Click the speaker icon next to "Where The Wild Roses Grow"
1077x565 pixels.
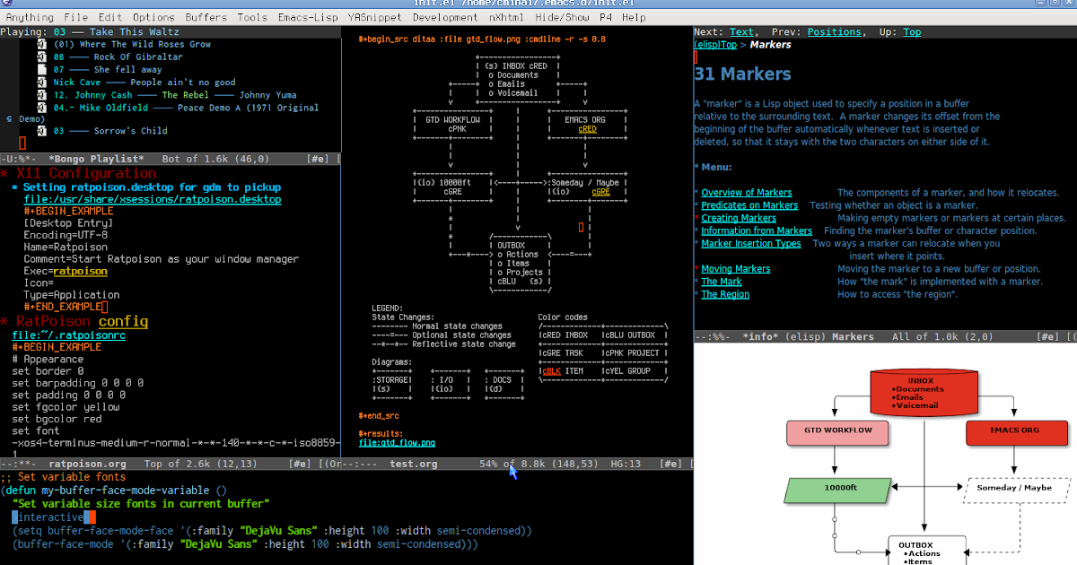pos(41,43)
